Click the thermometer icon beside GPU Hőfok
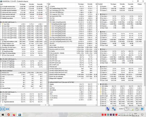The width and height of the screenshot is (146, 117). (101, 86)
